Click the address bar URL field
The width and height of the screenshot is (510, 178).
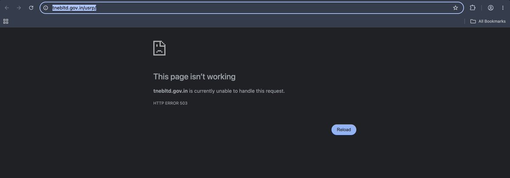click(x=251, y=8)
